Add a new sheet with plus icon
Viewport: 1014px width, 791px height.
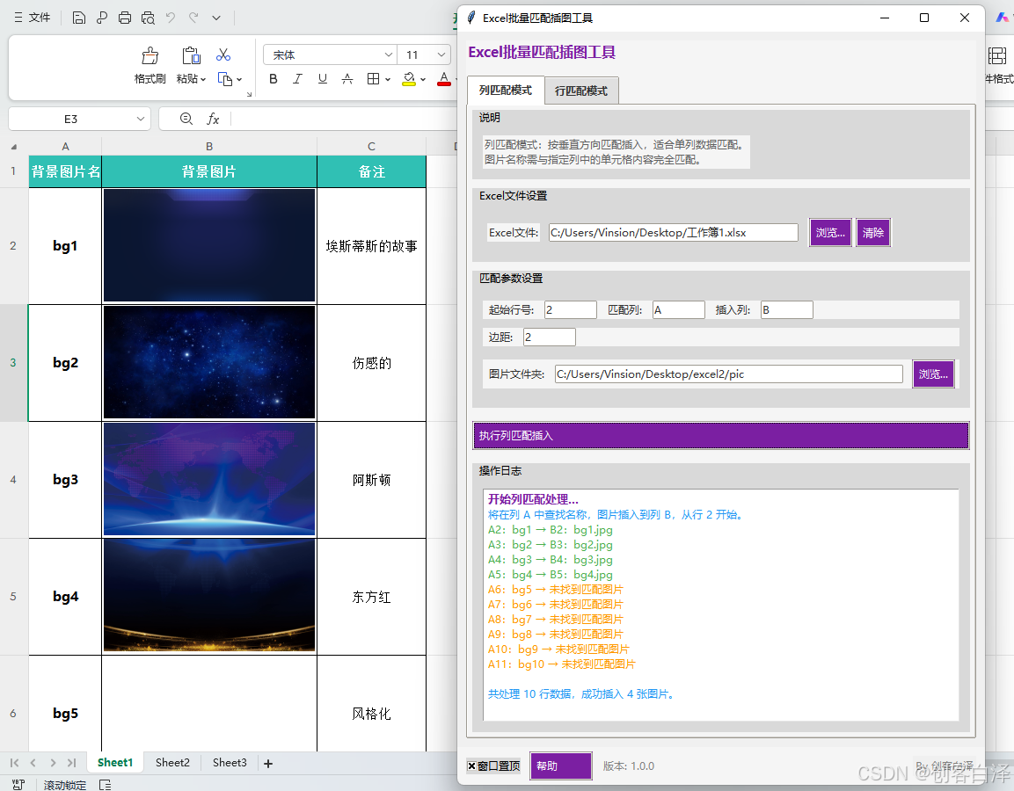pos(268,763)
